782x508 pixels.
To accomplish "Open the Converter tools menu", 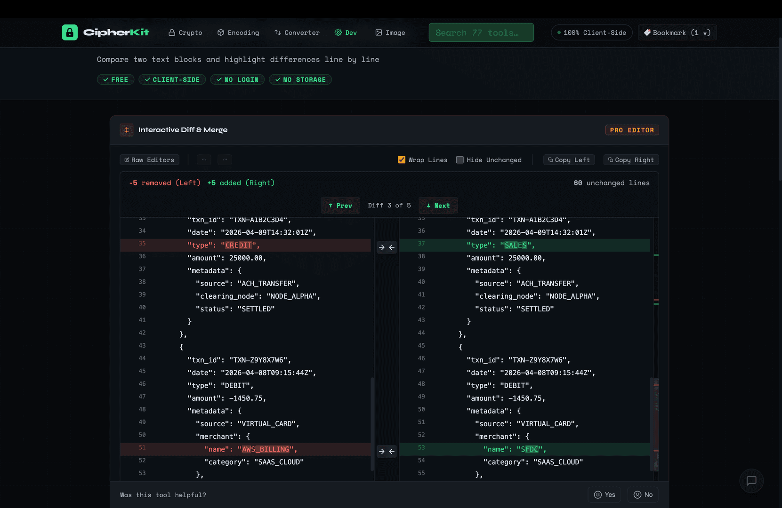I will coord(297,32).
